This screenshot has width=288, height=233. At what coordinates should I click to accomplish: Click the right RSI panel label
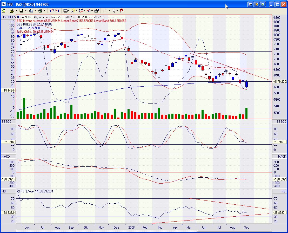coord(284,191)
